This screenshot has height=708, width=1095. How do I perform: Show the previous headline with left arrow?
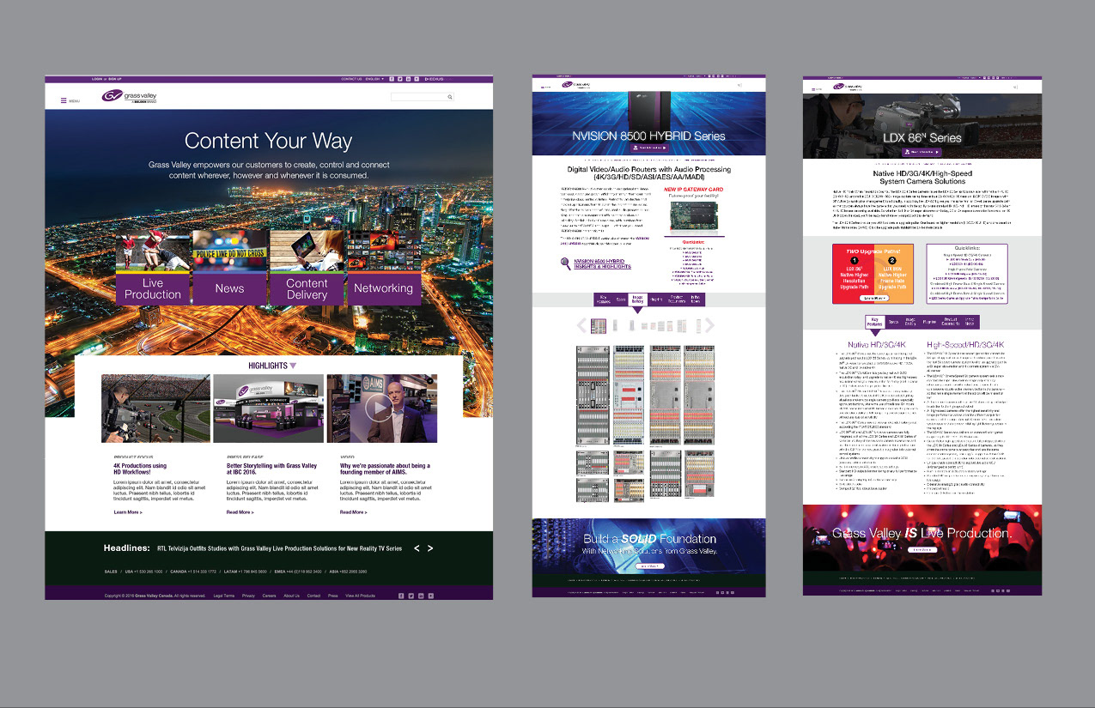click(x=417, y=548)
